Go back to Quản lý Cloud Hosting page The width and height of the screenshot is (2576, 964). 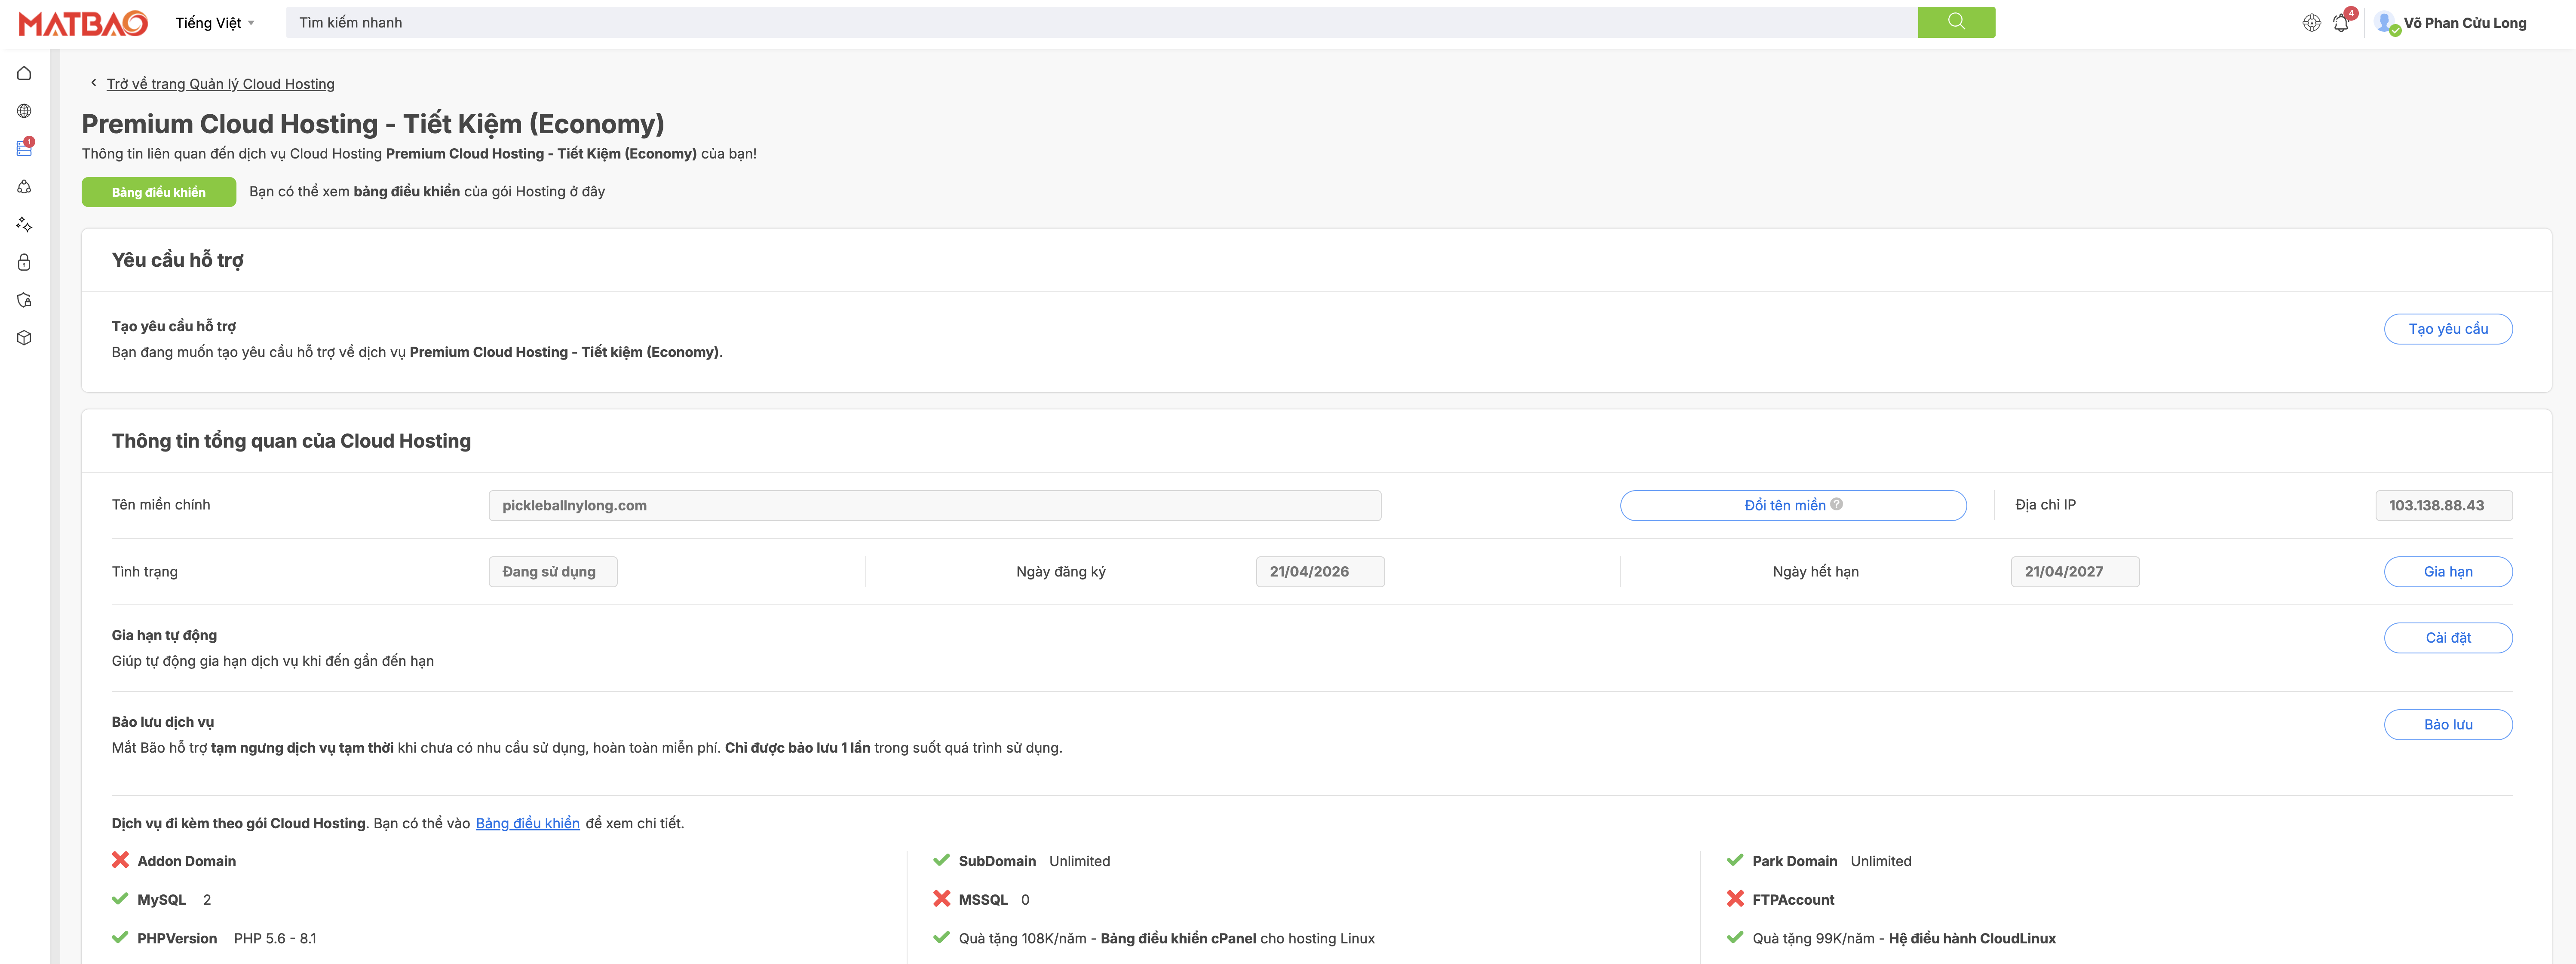point(221,84)
